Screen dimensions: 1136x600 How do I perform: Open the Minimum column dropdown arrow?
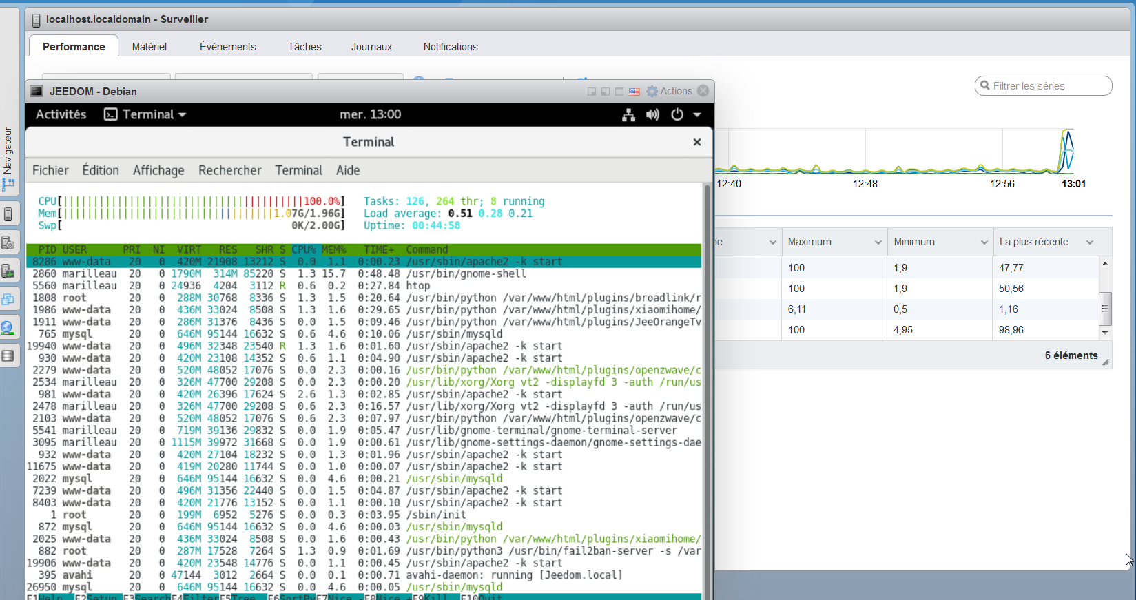984,242
